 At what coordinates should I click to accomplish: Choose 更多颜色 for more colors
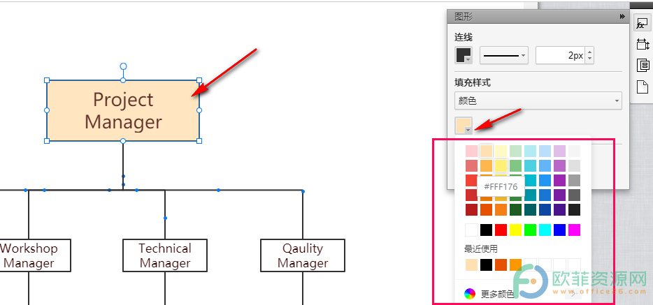click(x=497, y=295)
